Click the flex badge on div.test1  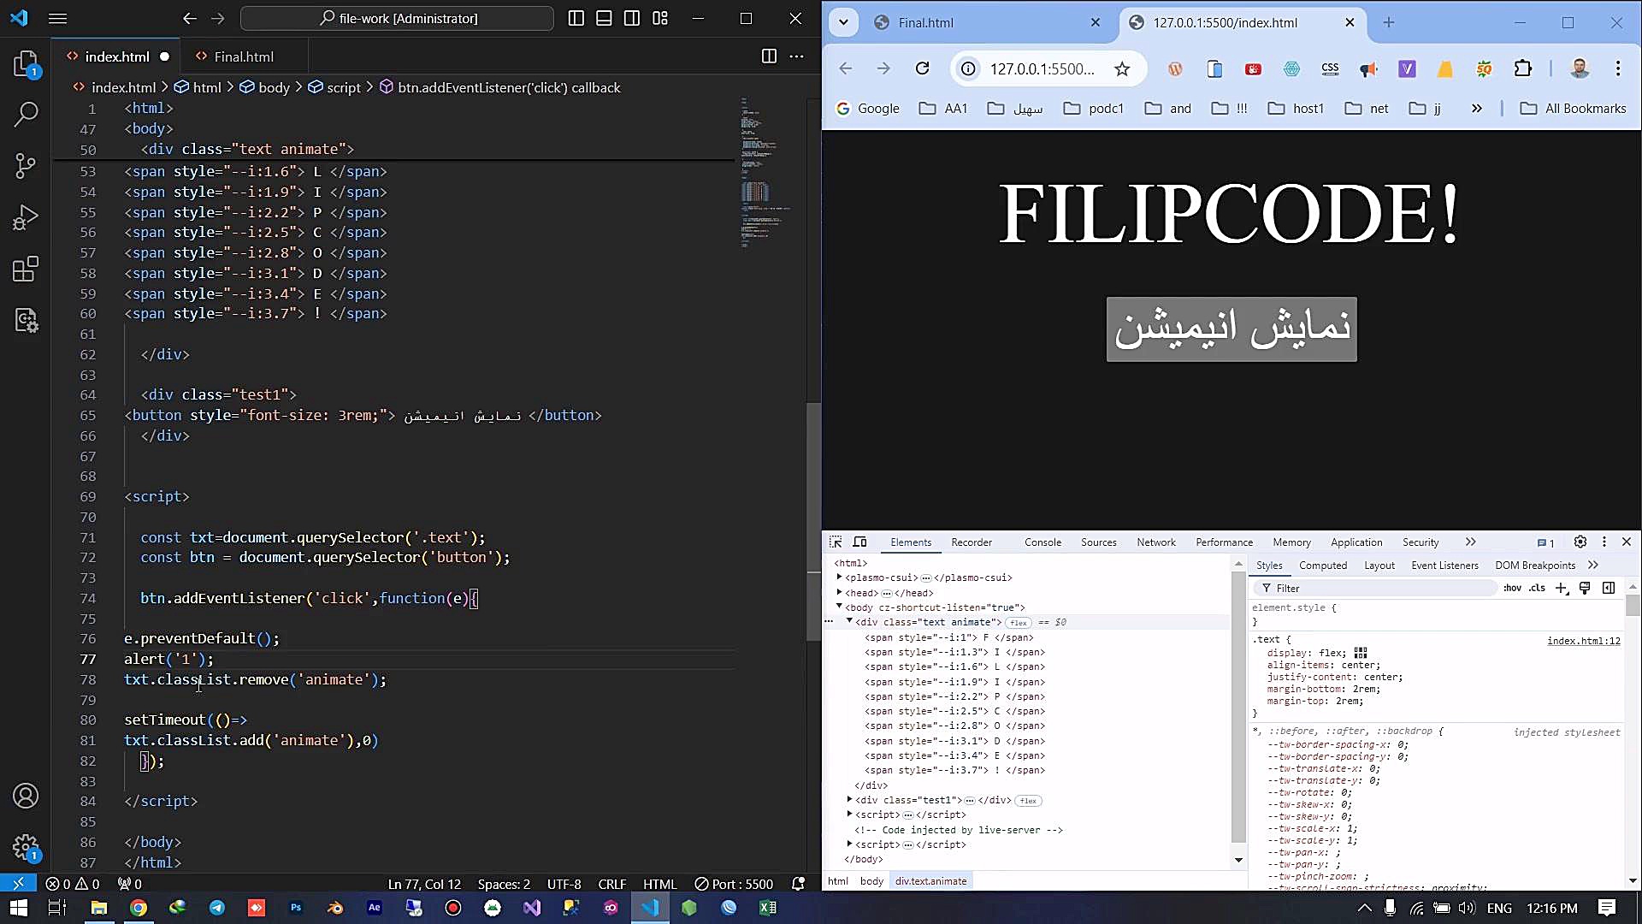[1028, 801]
